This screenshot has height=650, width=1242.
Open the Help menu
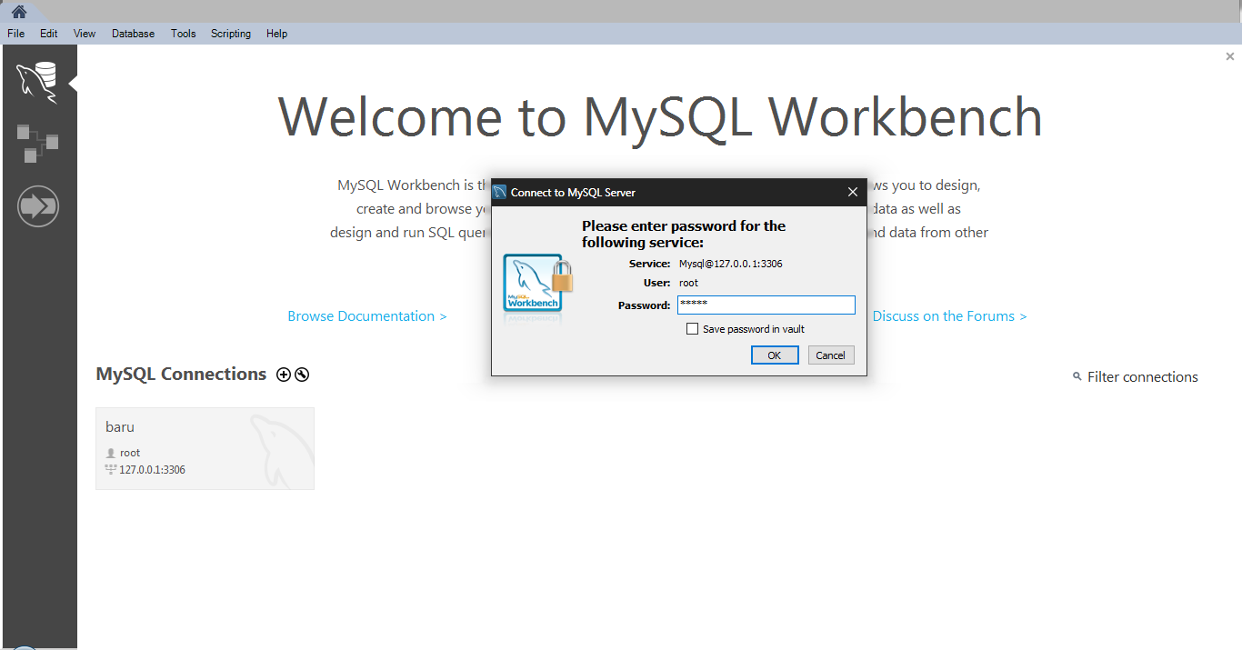point(277,34)
